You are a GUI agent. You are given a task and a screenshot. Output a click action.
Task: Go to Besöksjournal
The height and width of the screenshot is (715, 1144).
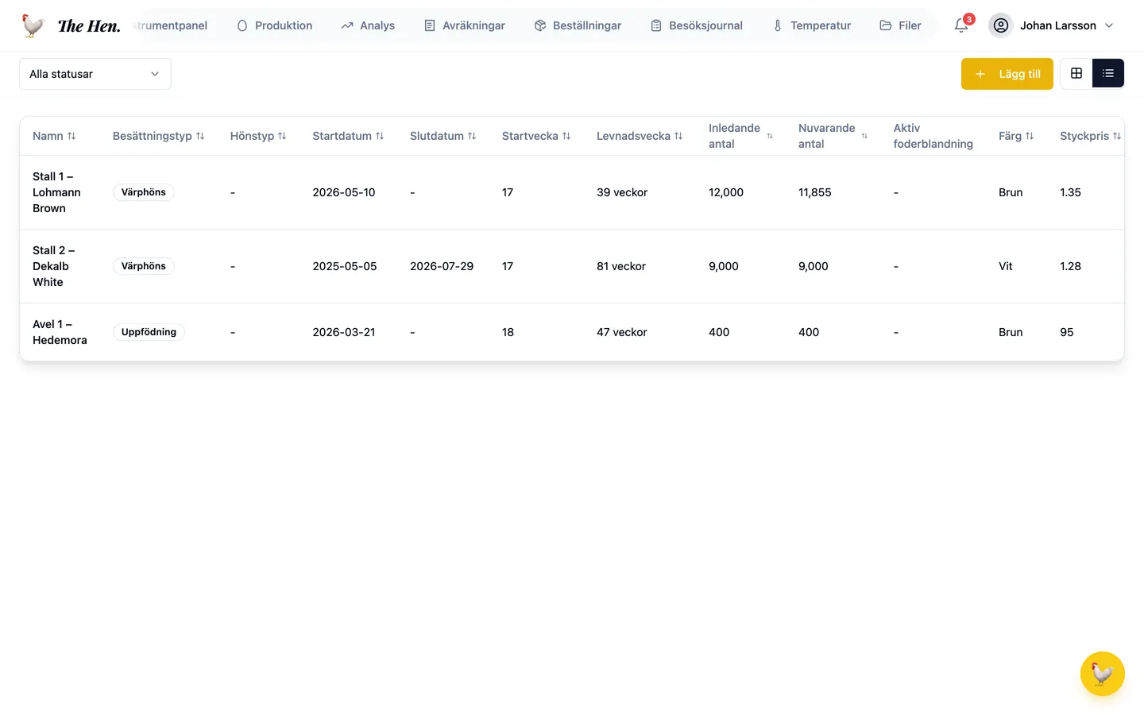coord(697,25)
